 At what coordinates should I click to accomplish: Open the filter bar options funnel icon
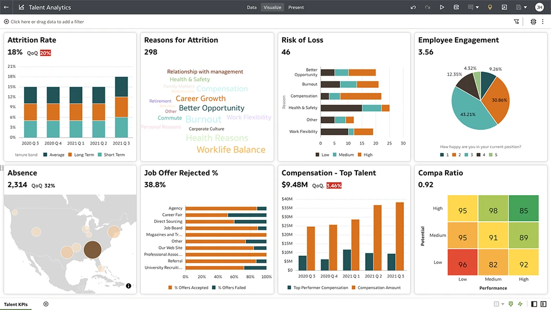click(517, 22)
